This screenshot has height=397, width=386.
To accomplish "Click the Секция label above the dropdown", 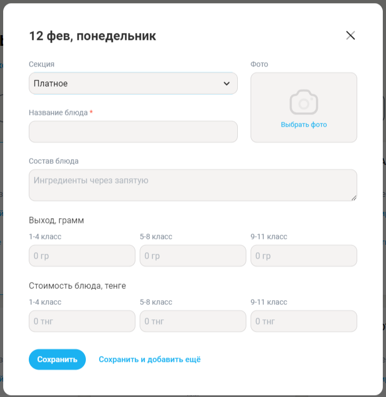I will (x=42, y=64).
